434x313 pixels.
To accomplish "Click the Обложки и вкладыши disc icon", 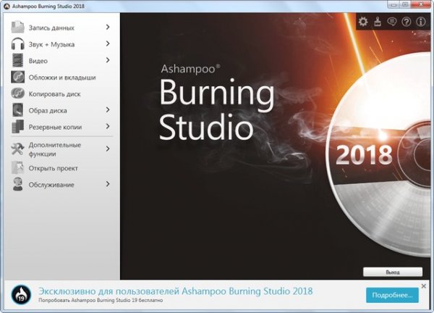I will click(17, 77).
